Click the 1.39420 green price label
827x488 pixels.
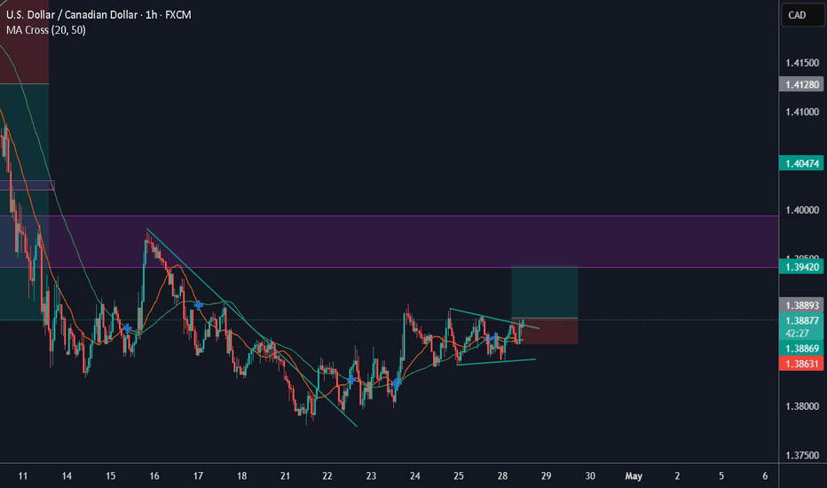tap(802, 267)
